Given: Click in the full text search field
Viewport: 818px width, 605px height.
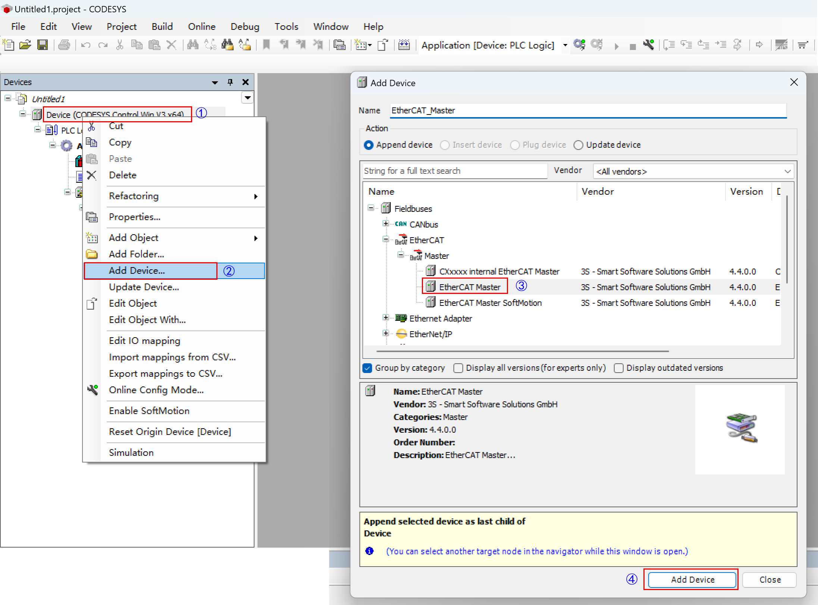Looking at the screenshot, I should tap(454, 171).
